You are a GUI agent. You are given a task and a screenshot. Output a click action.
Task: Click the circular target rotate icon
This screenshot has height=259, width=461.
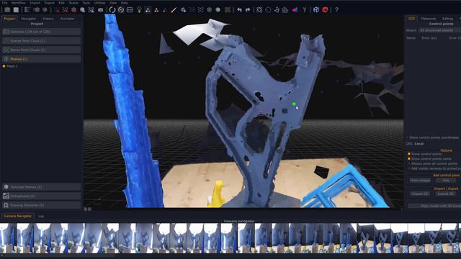(121, 9)
